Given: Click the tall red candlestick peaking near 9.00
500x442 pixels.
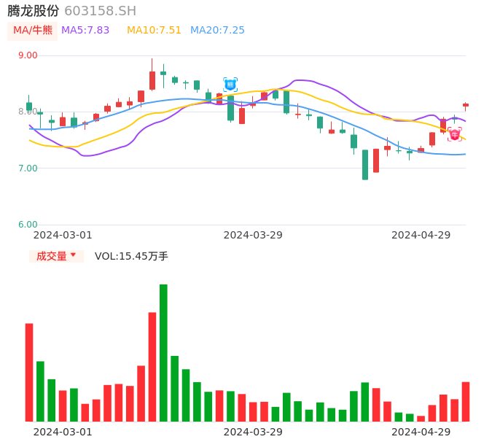Looking at the screenshot, I should pos(152,80).
